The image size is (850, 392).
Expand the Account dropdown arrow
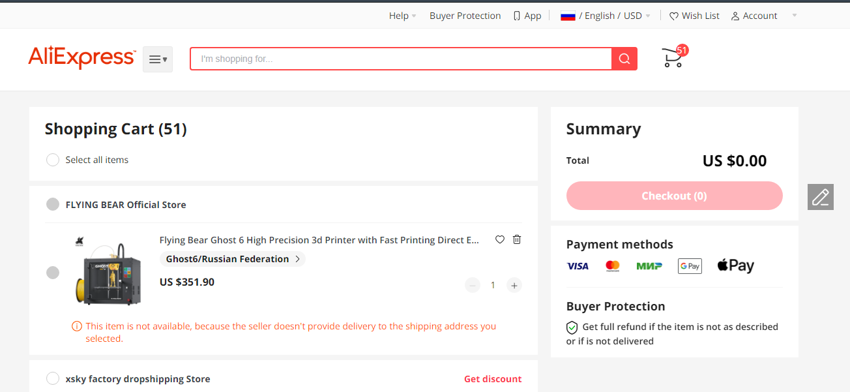pos(795,16)
